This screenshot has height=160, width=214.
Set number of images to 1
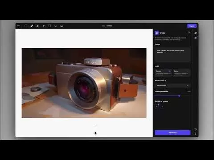156,106
